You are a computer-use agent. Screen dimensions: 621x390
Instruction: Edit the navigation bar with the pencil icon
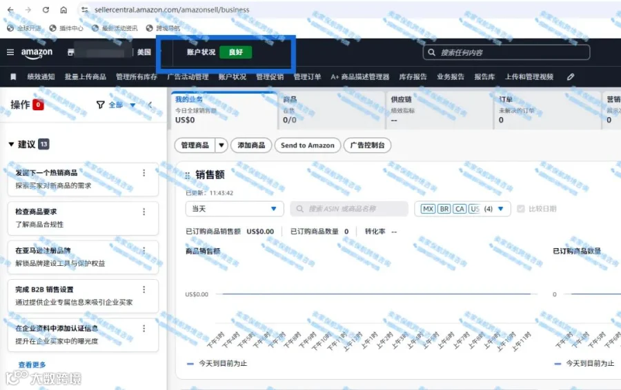point(571,76)
